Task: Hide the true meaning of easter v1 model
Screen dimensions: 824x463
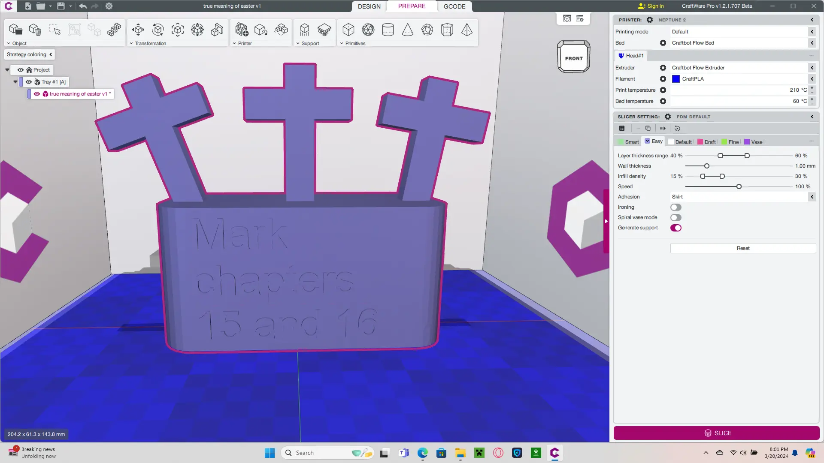Action: click(x=37, y=94)
